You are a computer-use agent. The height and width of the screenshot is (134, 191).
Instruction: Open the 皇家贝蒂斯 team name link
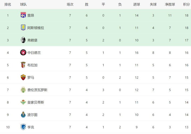36,102
